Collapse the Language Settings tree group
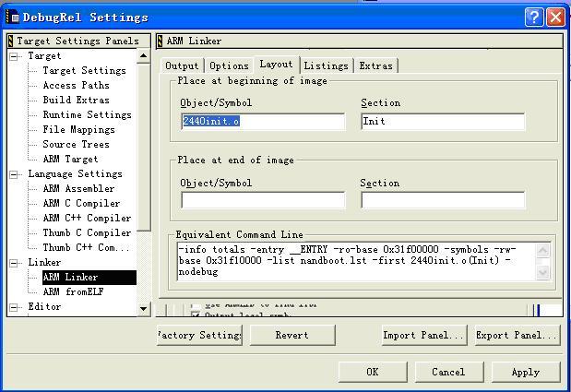This screenshot has height=392, width=571. coord(14,174)
